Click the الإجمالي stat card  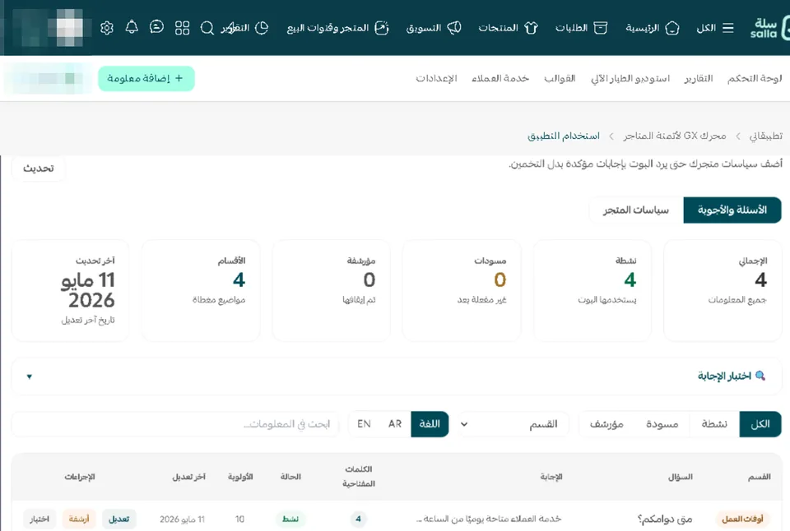click(723, 291)
